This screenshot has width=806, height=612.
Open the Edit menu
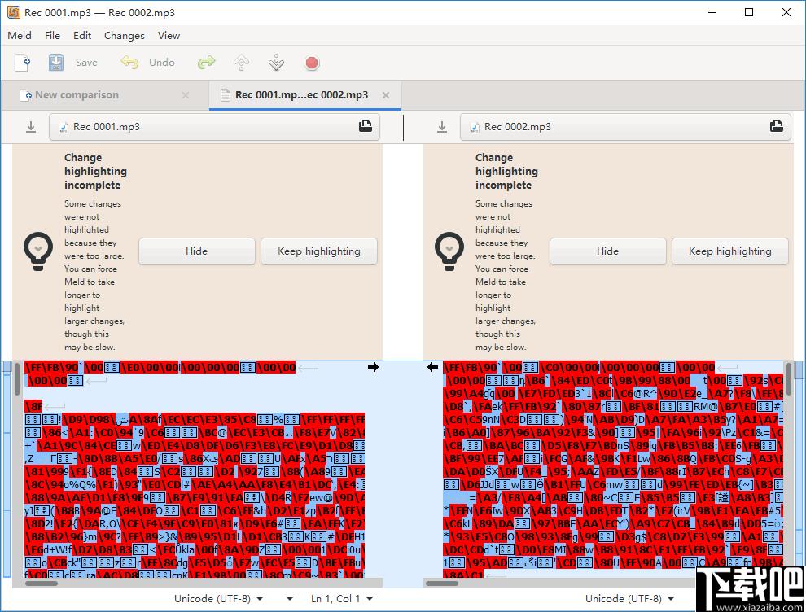tap(82, 36)
